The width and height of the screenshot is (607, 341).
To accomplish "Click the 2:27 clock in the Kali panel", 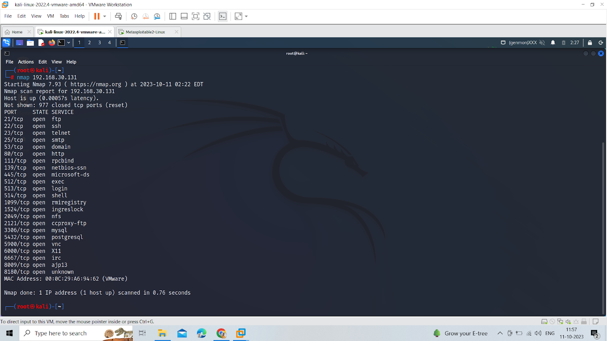I will coord(575,43).
